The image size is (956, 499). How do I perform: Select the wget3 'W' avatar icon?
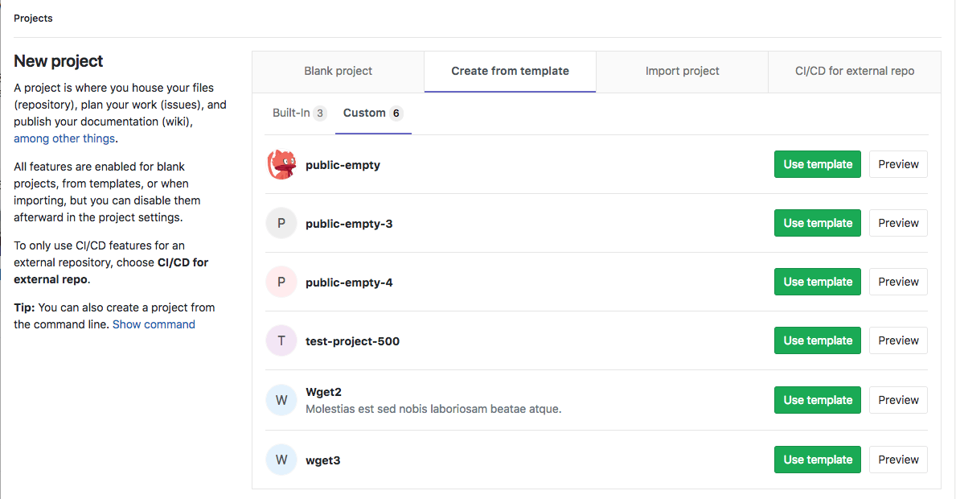click(281, 460)
